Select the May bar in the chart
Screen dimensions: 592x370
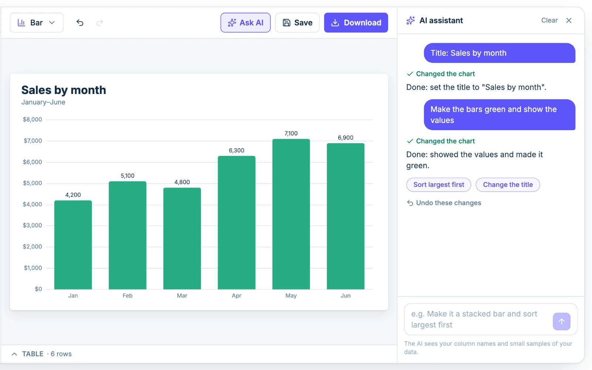tap(291, 214)
